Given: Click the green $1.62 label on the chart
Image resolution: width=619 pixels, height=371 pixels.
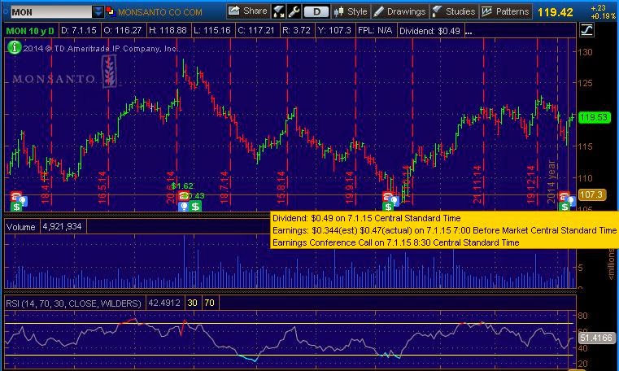Looking at the screenshot, I should (182, 185).
